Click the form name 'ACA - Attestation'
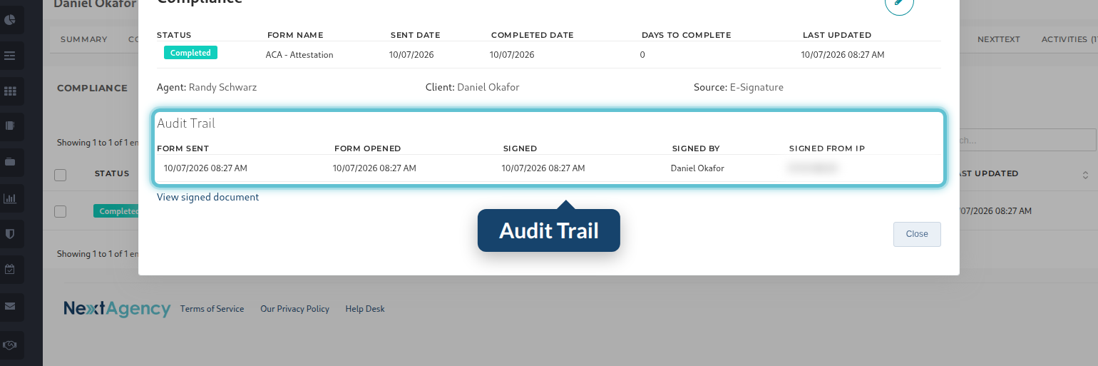Screen dimensions: 1098x366 (299, 54)
